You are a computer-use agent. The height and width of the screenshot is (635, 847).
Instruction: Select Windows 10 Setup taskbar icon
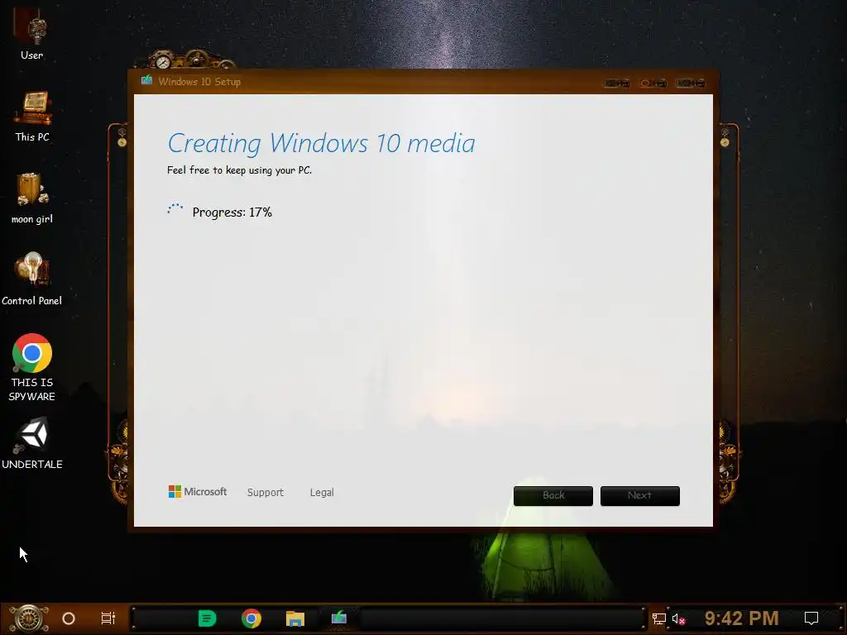(338, 617)
